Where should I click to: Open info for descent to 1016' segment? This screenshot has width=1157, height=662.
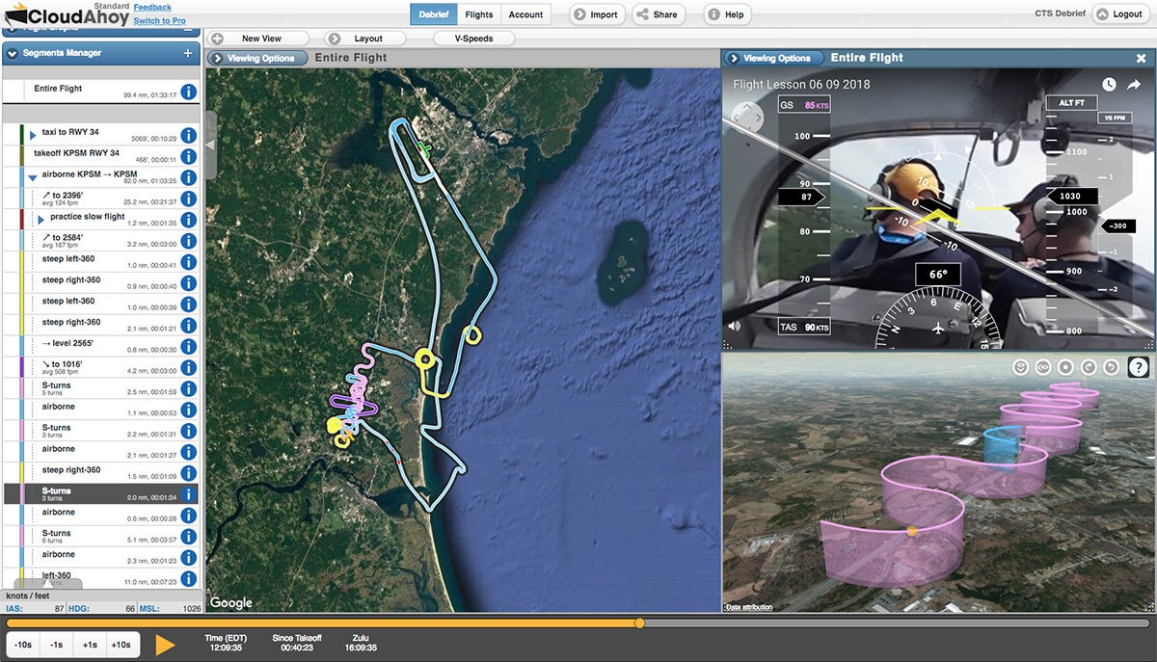click(189, 367)
